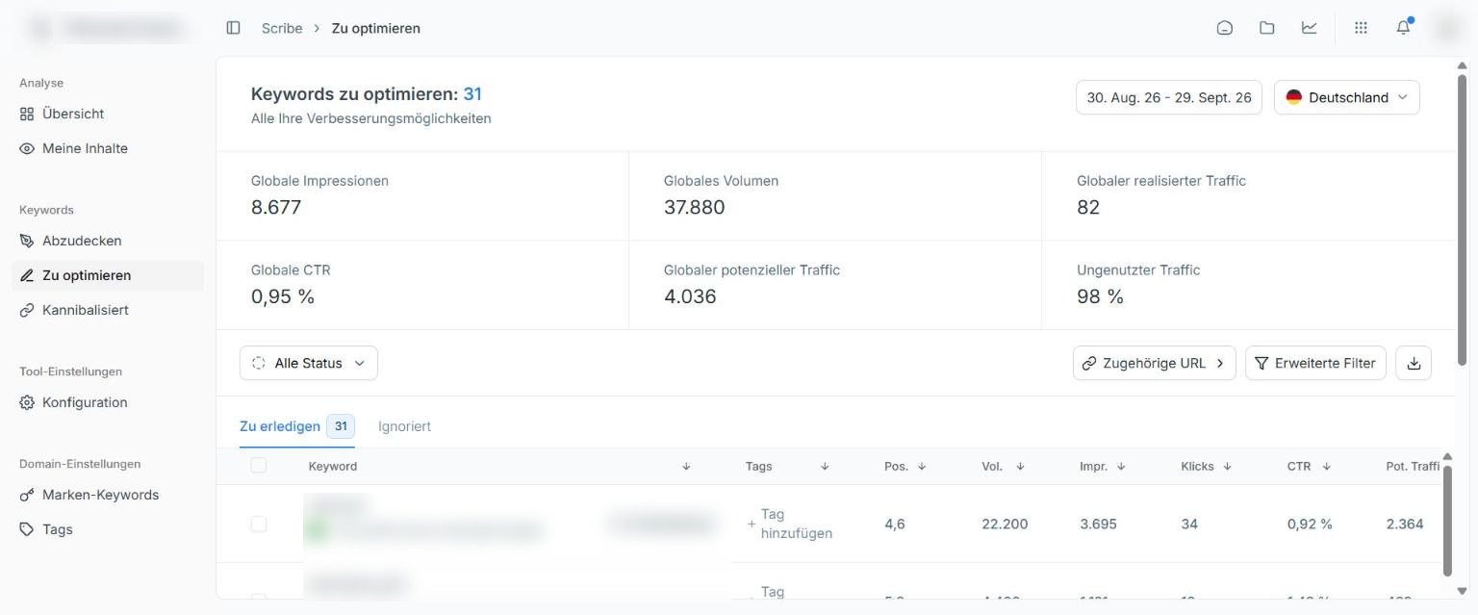Sort by Klicks column arrow

(1226, 467)
